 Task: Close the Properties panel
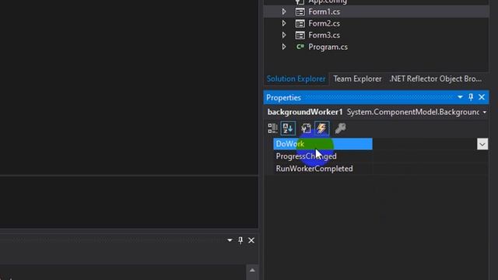pos(482,97)
